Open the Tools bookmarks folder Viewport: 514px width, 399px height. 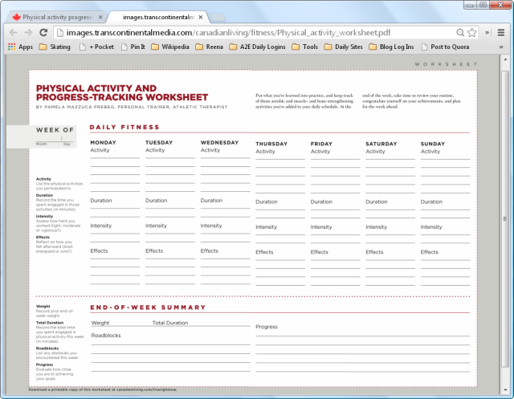(305, 47)
